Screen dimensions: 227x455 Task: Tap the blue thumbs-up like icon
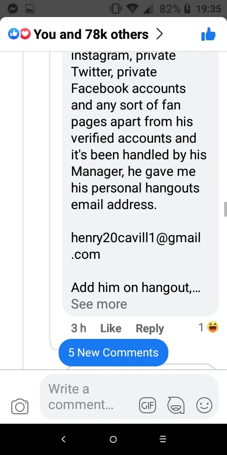(x=209, y=34)
